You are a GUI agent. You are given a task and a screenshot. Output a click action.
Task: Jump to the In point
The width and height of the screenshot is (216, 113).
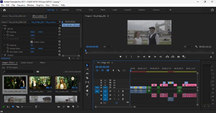coord(139,56)
